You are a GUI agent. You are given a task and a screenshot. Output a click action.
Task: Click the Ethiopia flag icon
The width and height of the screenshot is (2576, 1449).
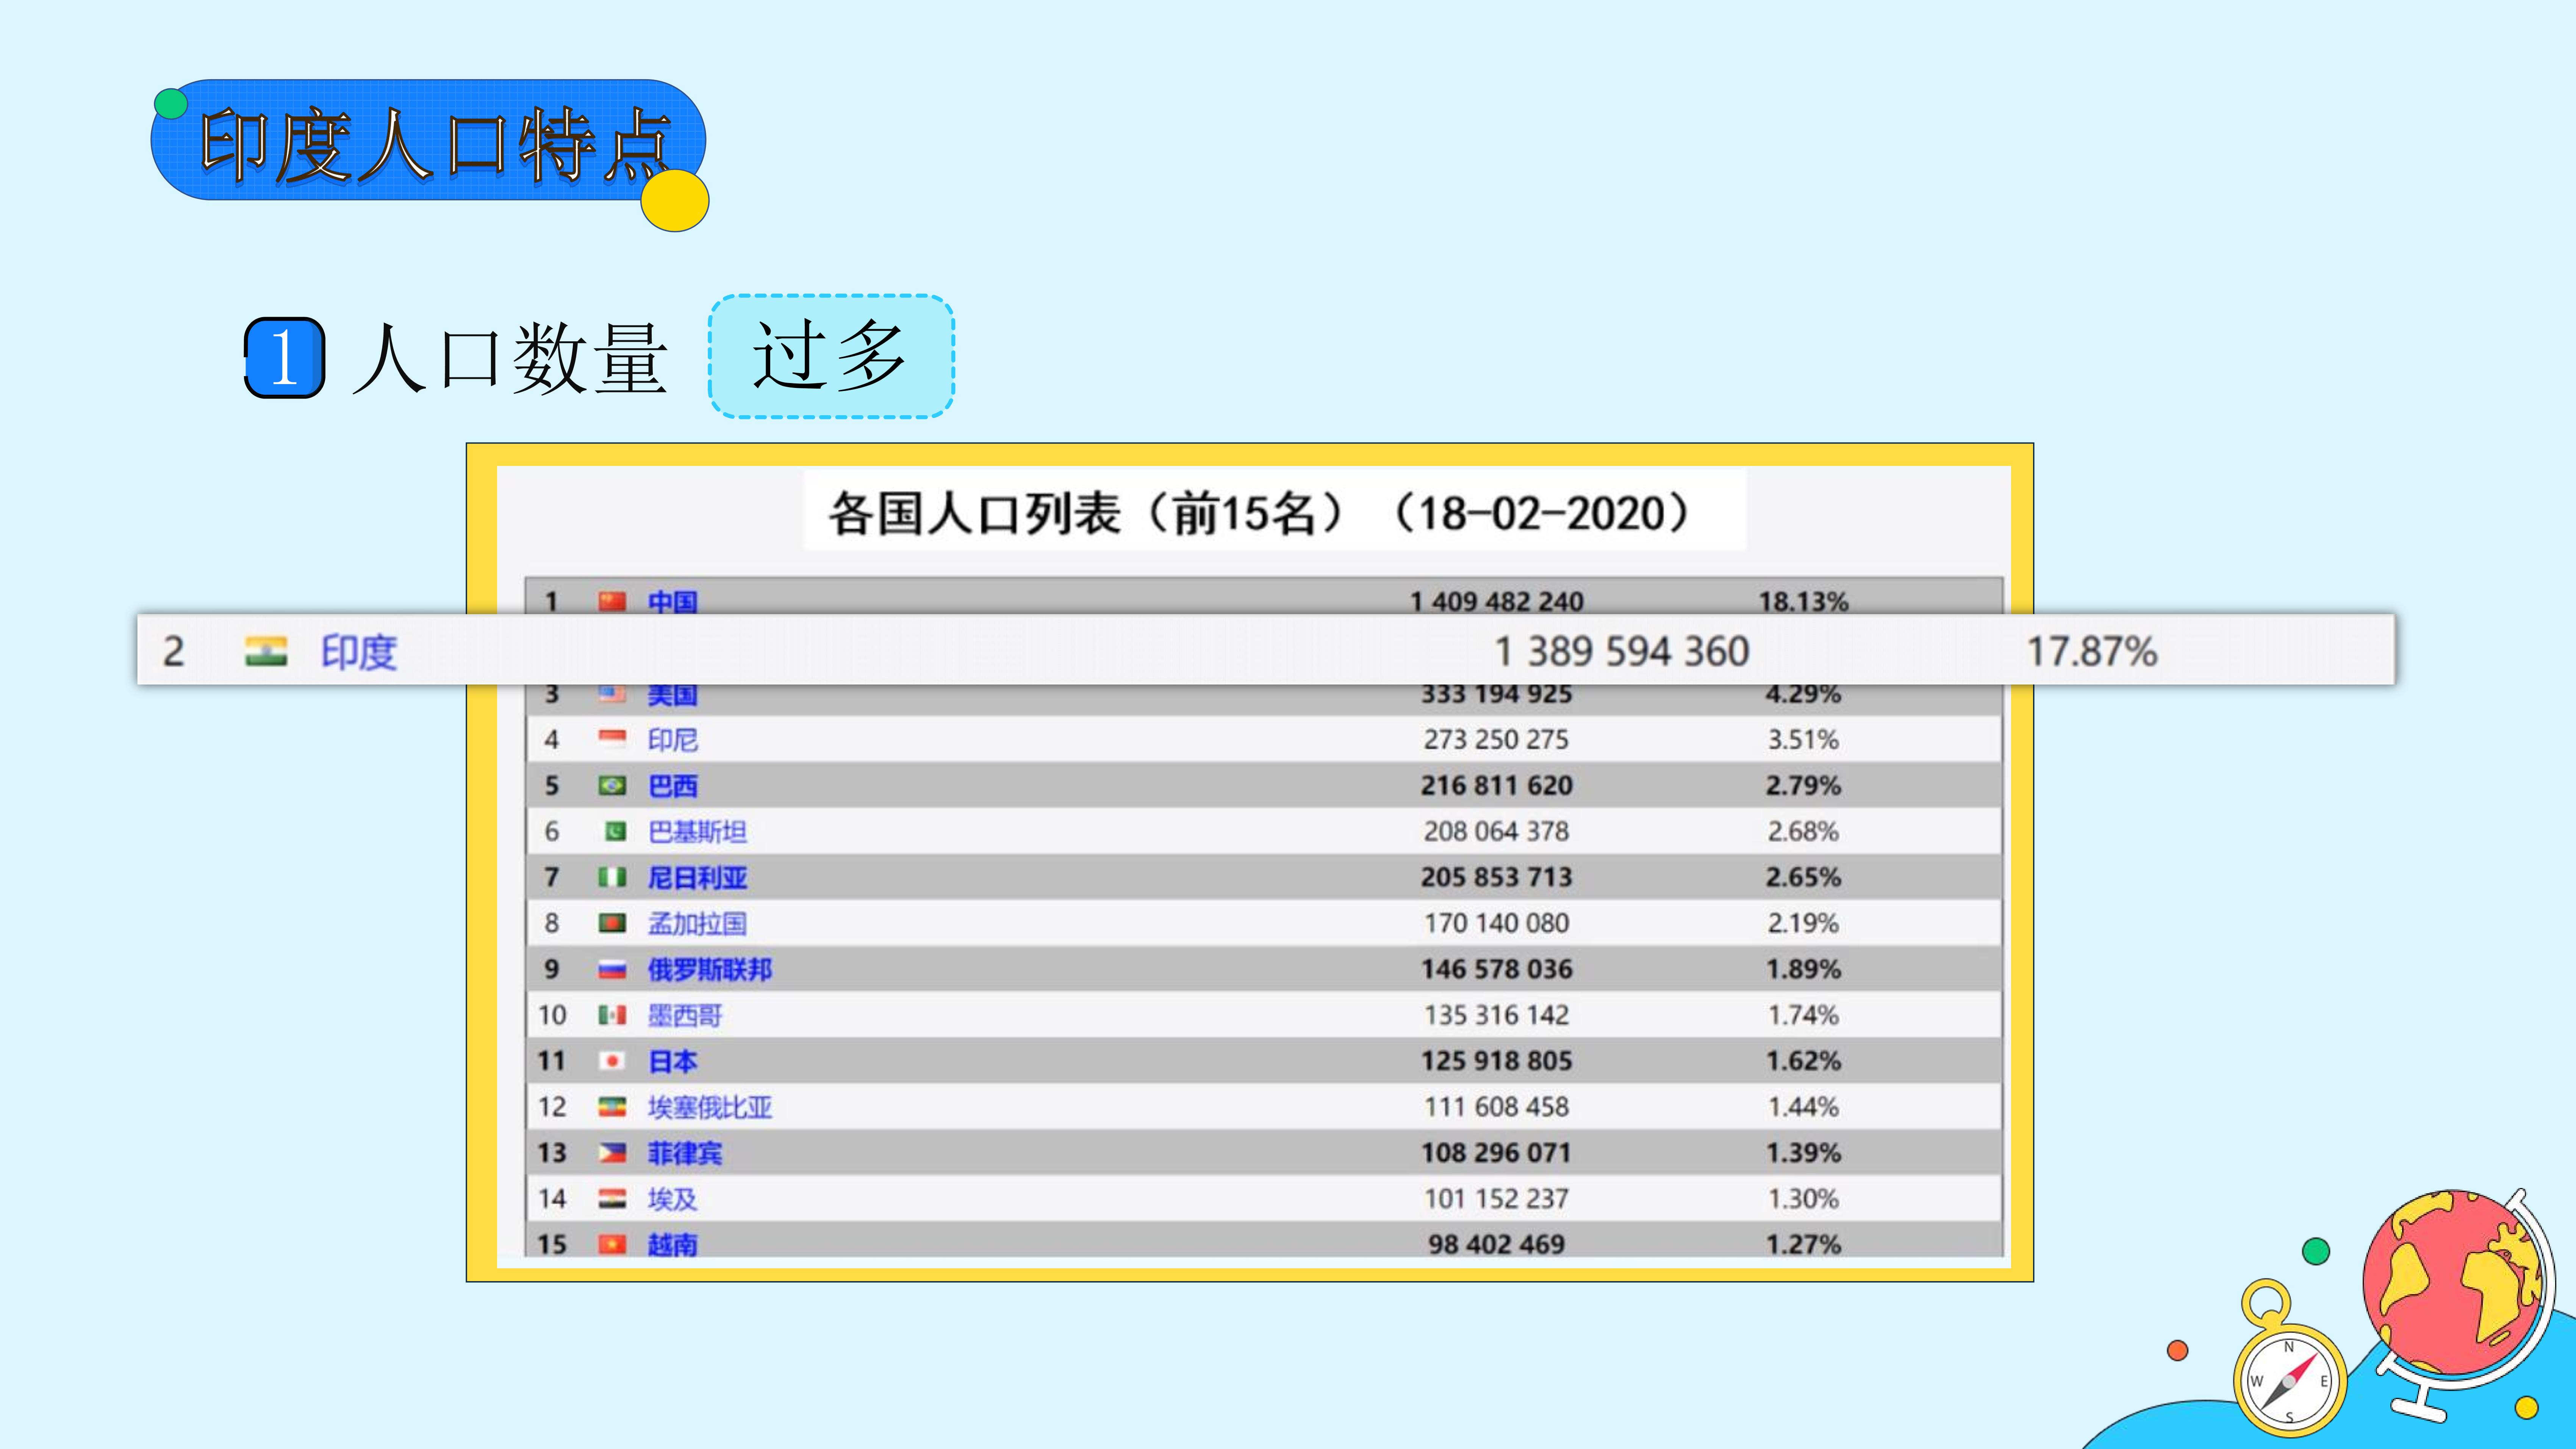click(612, 1107)
